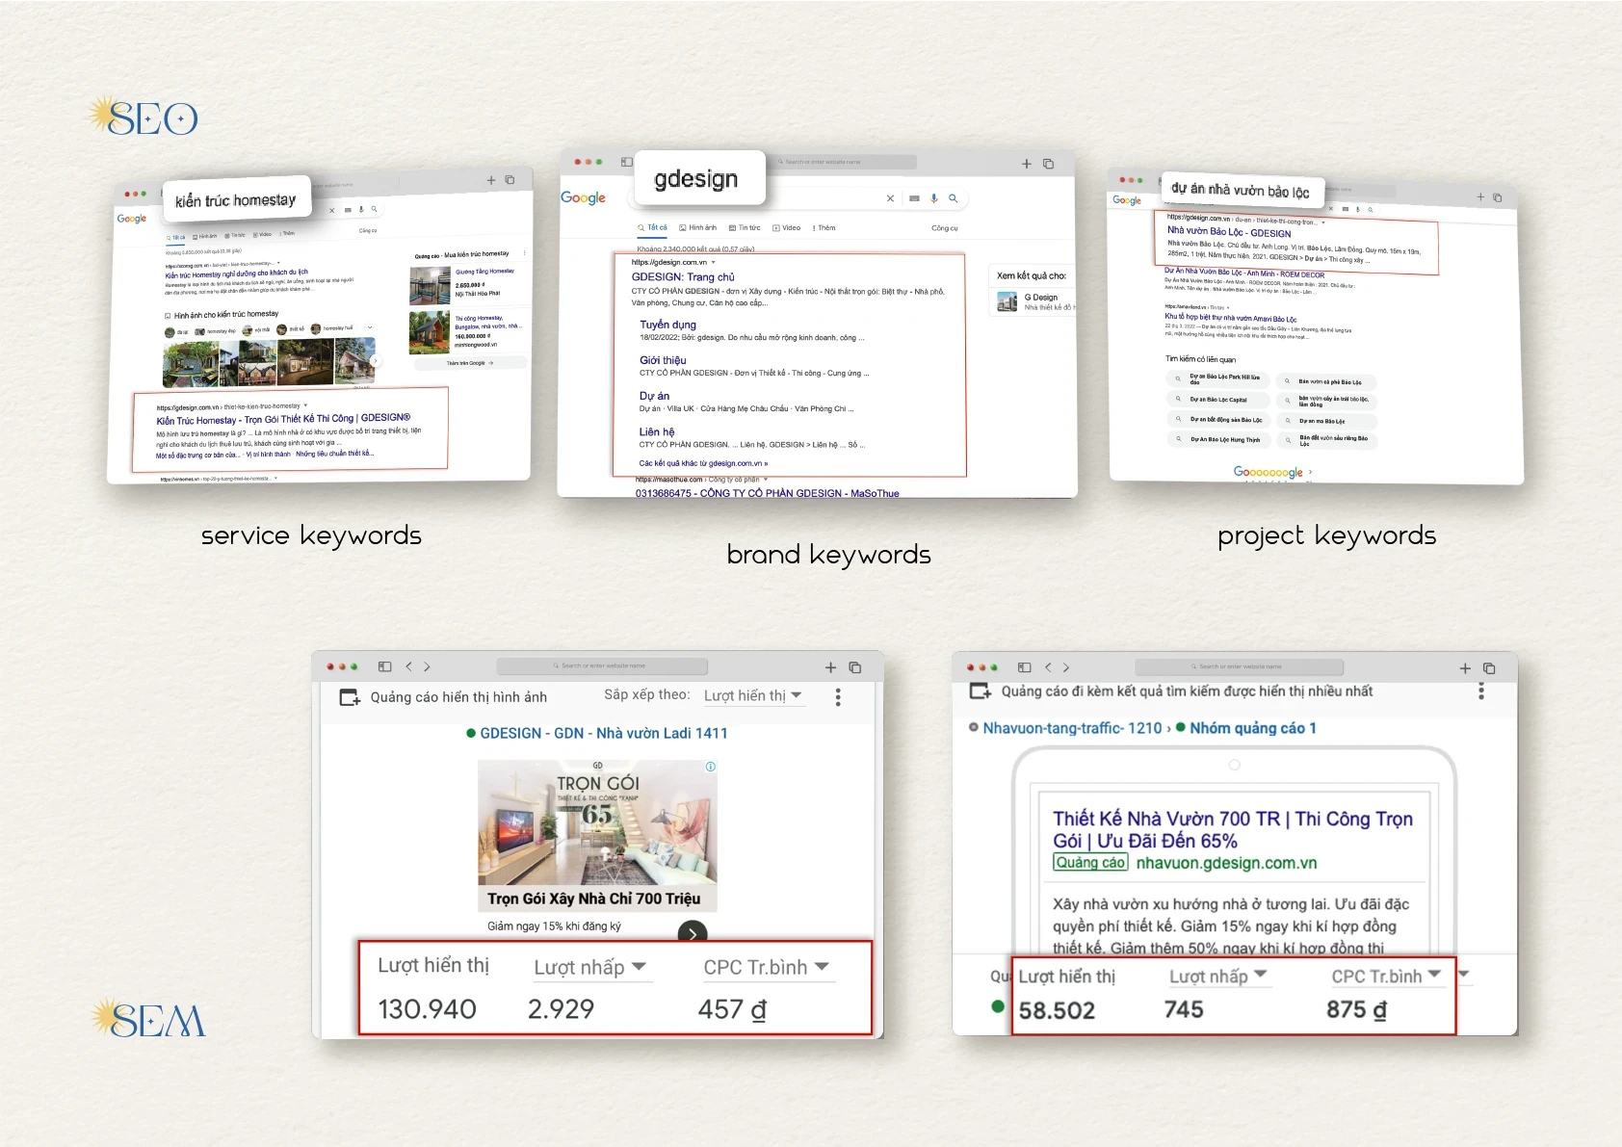Click the magnifier search icon in the gdesign window
This screenshot has width=1622, height=1147.
953,198
